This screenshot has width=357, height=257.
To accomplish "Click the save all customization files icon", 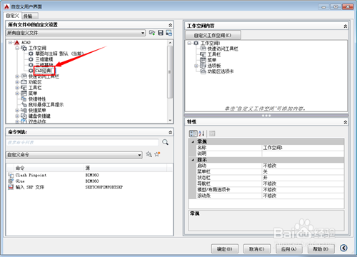I will tap(161, 33).
